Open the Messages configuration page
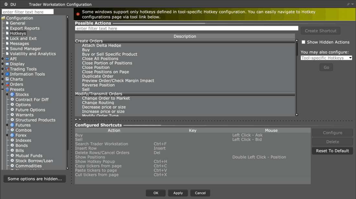The height and width of the screenshot is (199, 356). coord(19,43)
